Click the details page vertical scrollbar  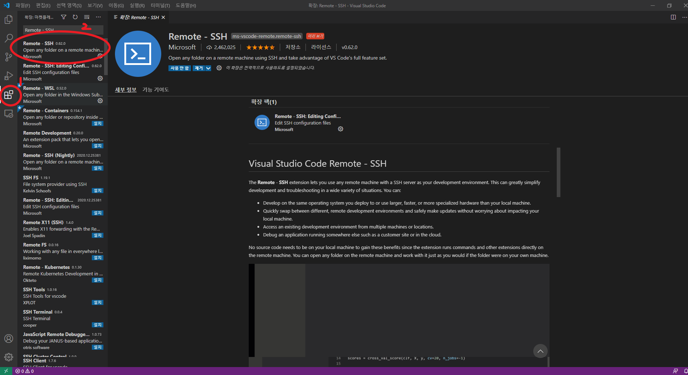[x=559, y=172]
